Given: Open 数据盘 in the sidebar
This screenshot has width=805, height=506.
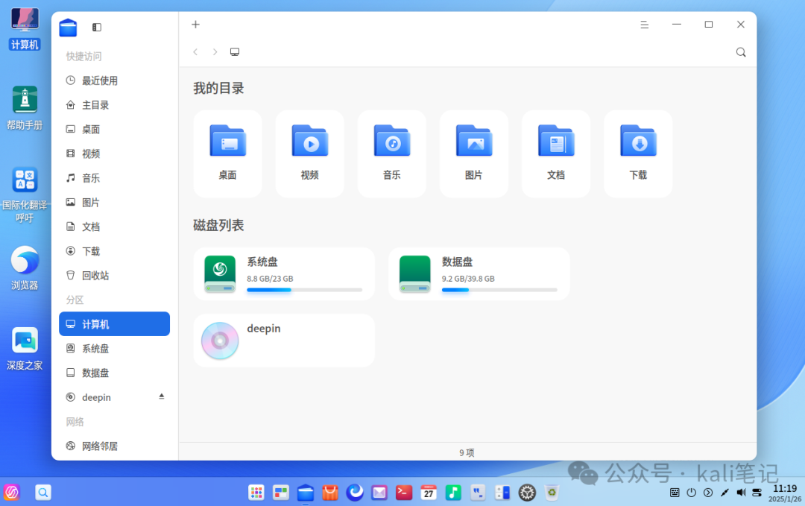Looking at the screenshot, I should click(x=115, y=373).
